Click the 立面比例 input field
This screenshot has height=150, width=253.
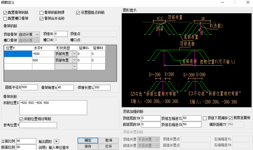[26, 141]
